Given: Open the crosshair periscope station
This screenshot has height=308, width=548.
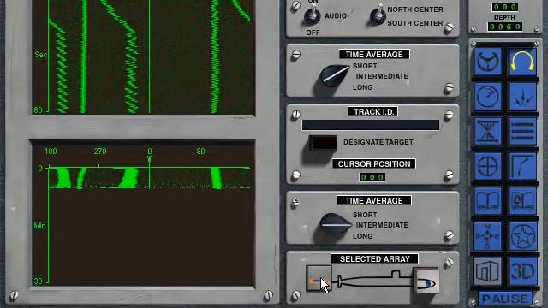Looking at the screenshot, I should [x=488, y=166].
